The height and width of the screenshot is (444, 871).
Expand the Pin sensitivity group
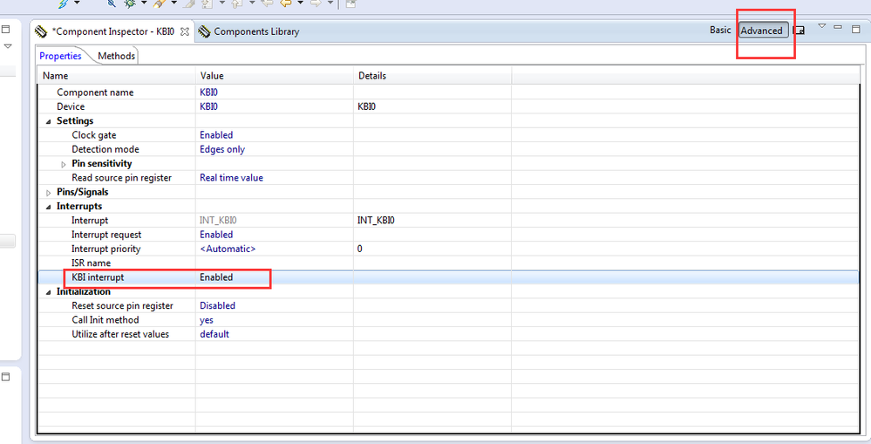tap(64, 164)
